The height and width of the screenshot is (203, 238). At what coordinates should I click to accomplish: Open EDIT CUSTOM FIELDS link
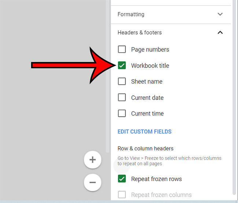pos(145,131)
